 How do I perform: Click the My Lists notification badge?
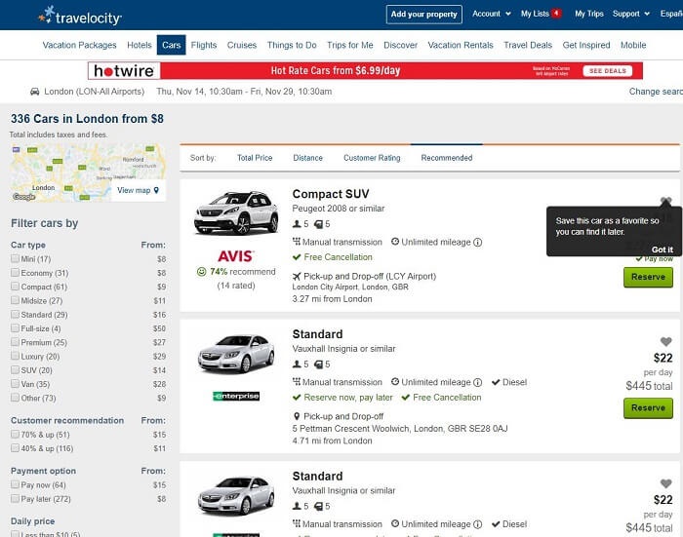(556, 13)
